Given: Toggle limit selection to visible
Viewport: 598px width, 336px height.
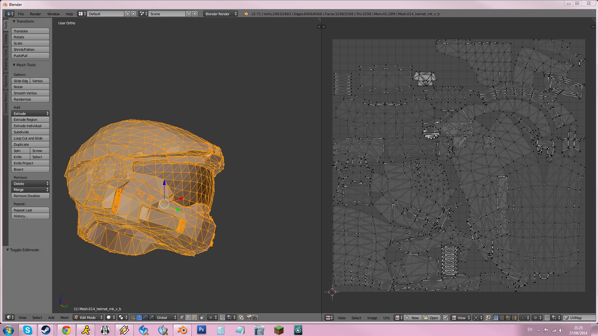Looking at the screenshot, I should (202, 317).
